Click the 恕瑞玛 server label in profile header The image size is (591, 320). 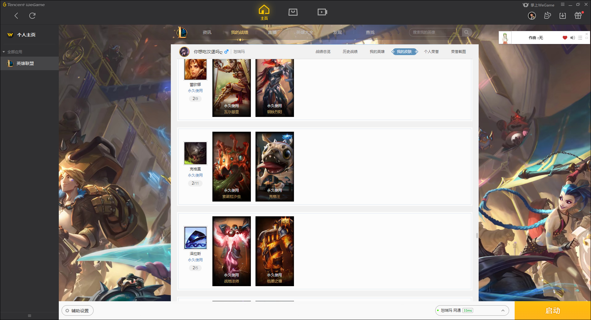click(239, 52)
